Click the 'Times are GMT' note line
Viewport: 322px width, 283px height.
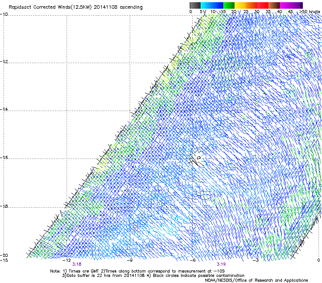coord(138,271)
